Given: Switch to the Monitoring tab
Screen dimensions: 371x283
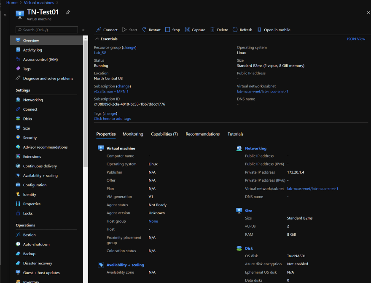Looking at the screenshot, I should (133, 134).
